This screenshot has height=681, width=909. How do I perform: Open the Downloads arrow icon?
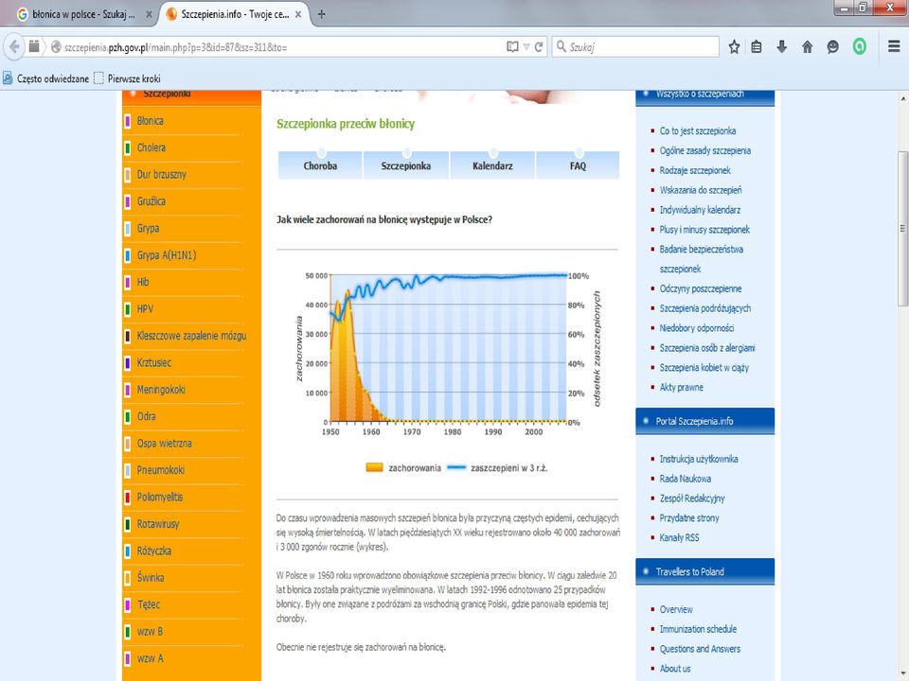[x=781, y=47]
